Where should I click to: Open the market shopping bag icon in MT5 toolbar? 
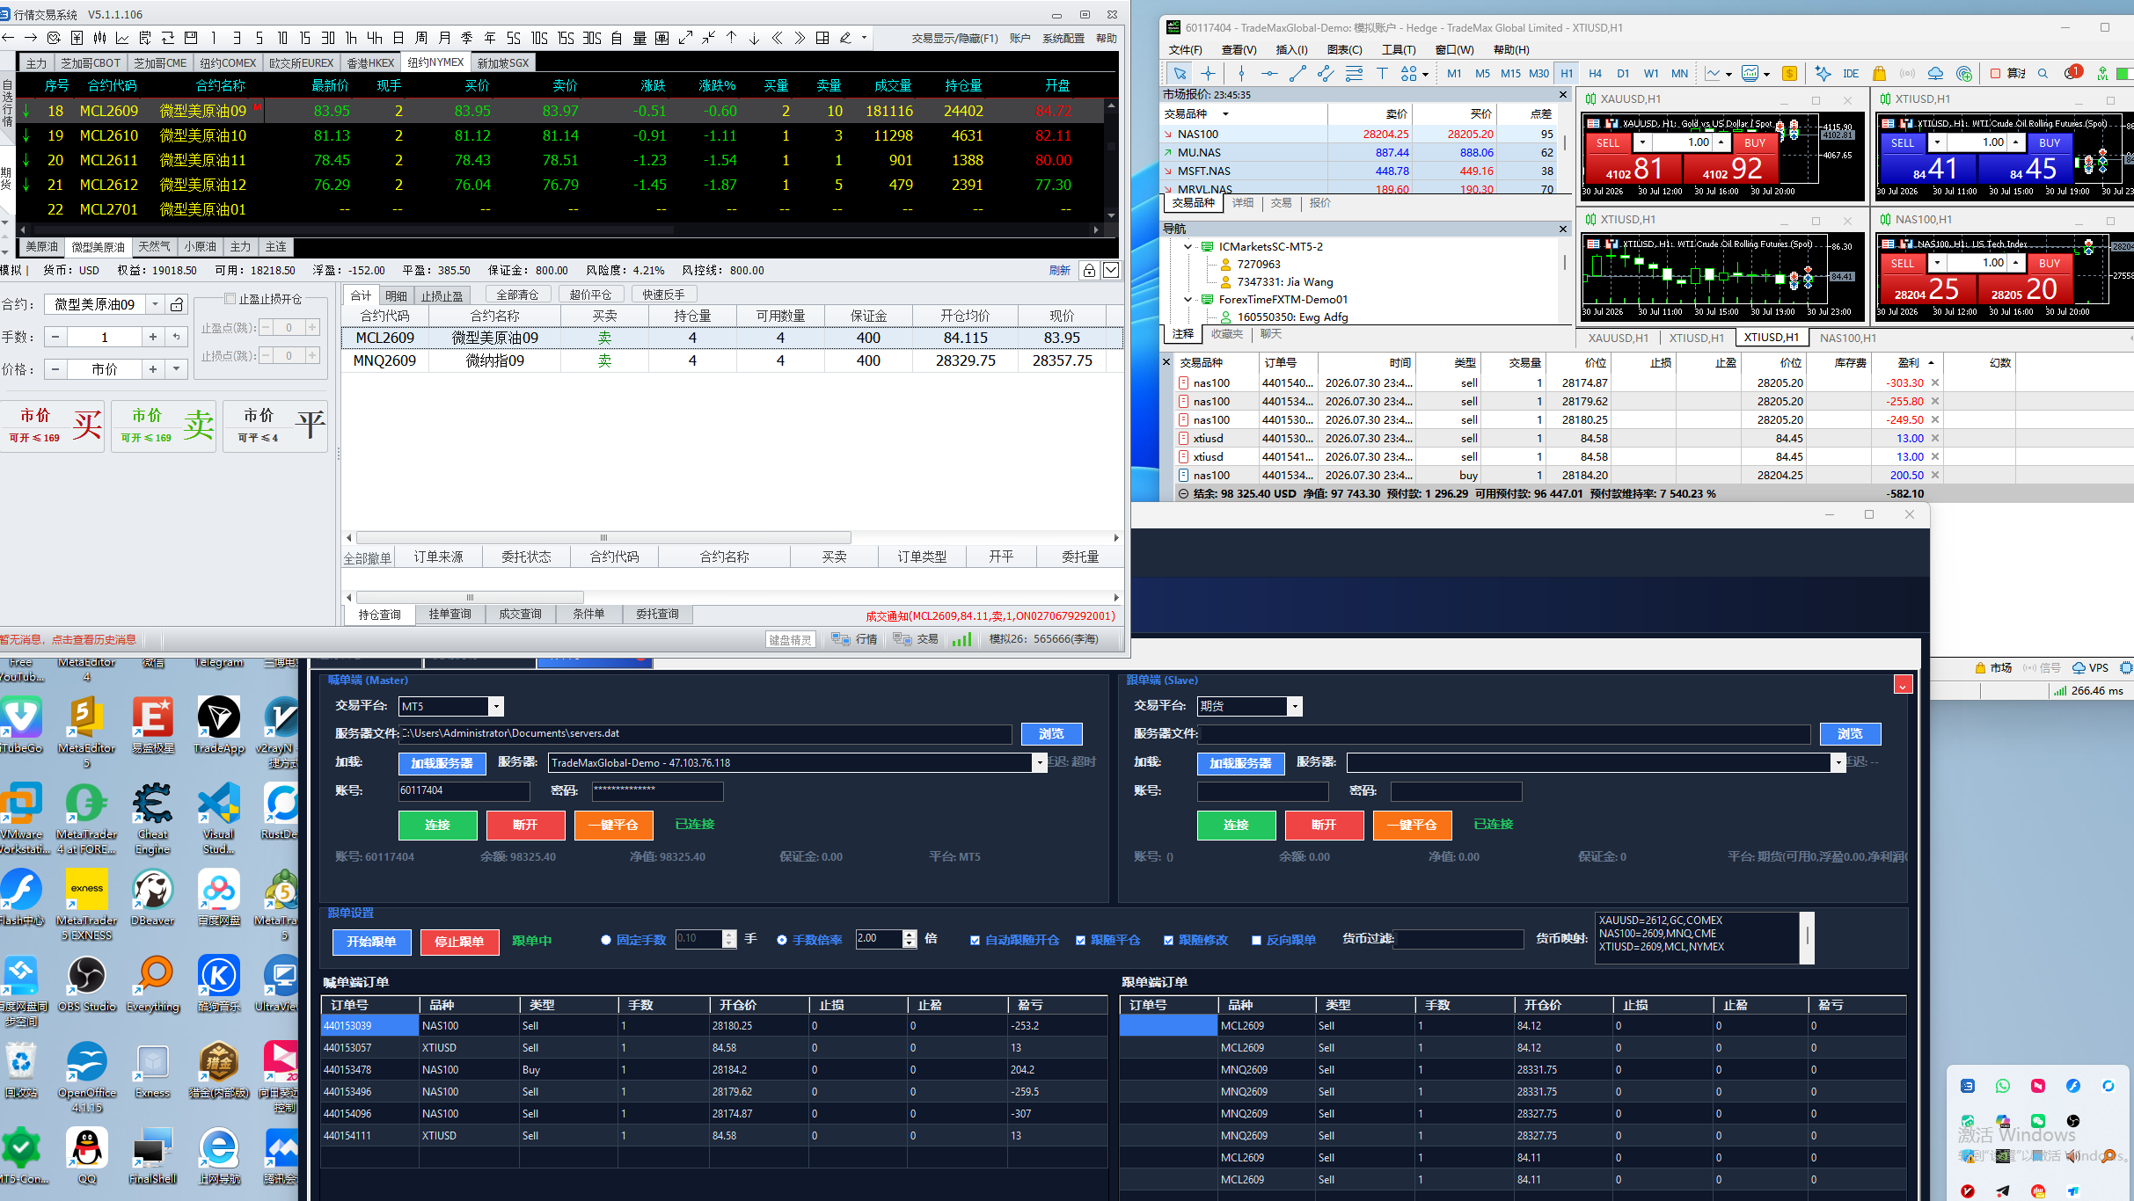click(x=1880, y=74)
